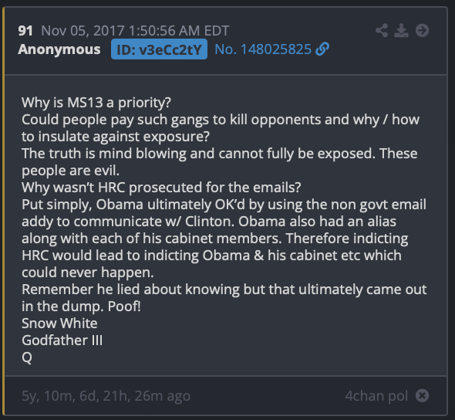
Task: Click the relative time text ending in 26m ago
Action: point(106,396)
